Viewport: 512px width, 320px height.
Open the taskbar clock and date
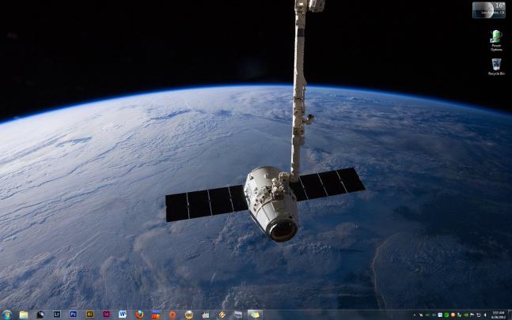tap(499, 314)
